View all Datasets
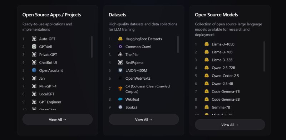Image resolution: width=286 pixels, height=140 pixels. pyautogui.click(x=144, y=119)
